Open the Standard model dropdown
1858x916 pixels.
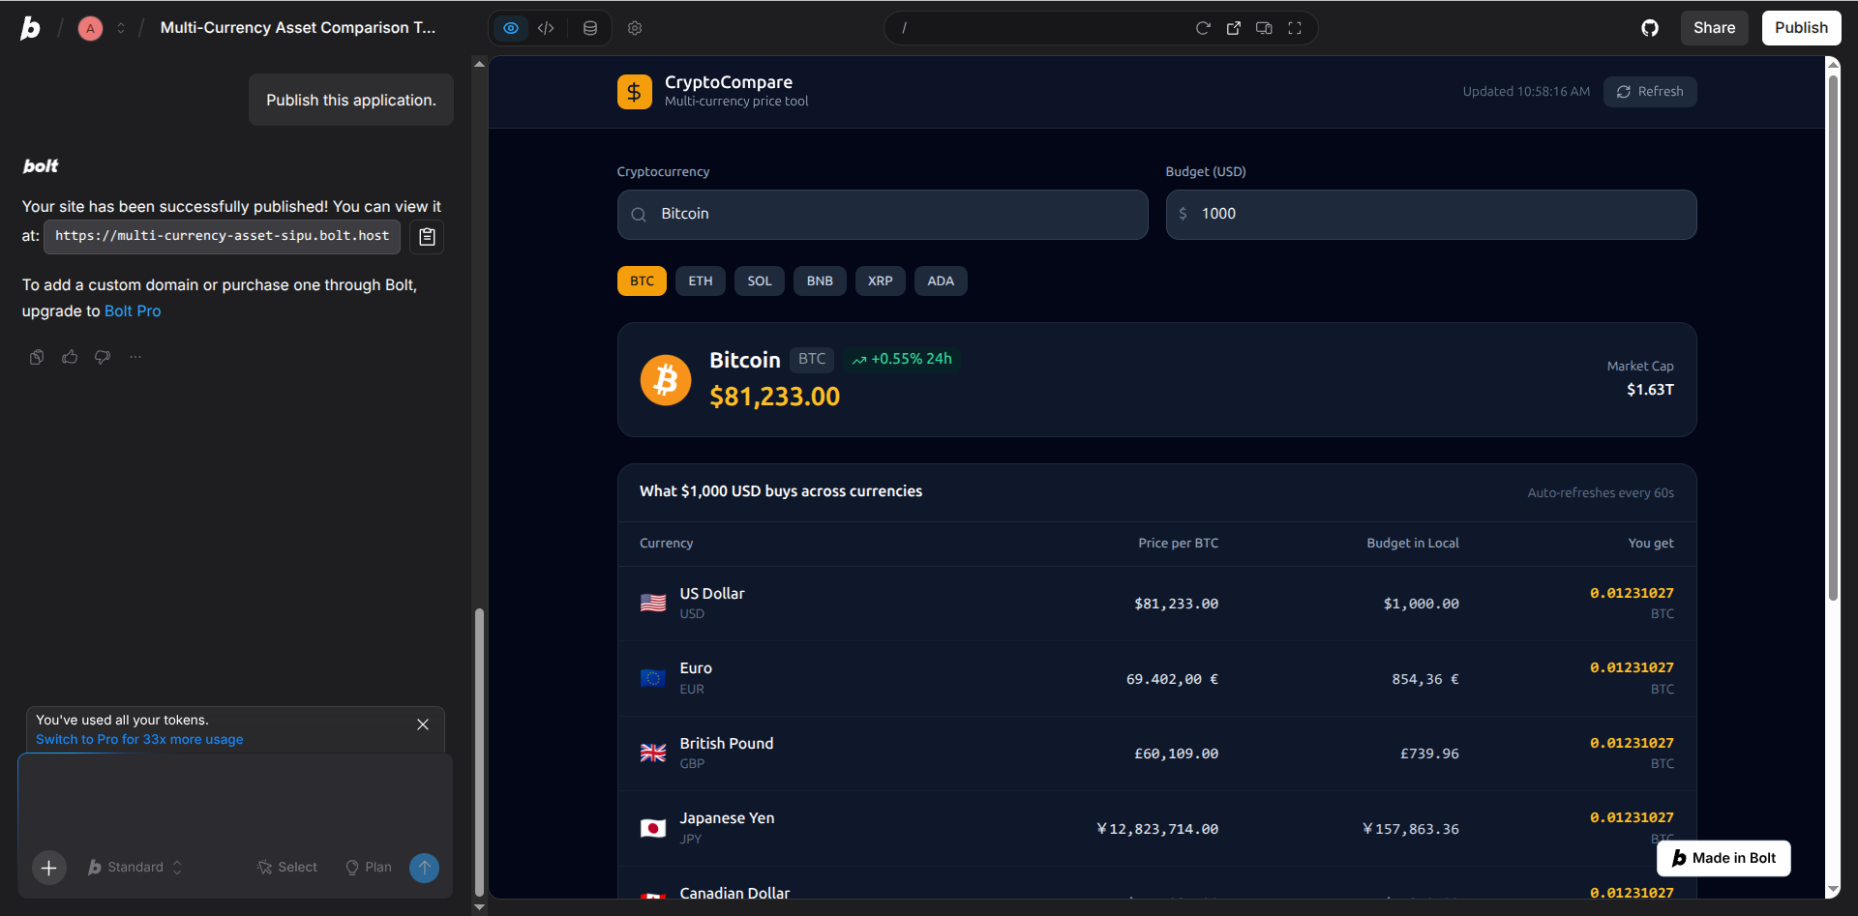[x=135, y=868]
